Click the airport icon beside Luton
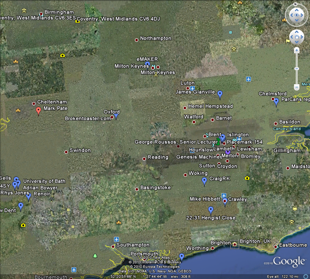Screen dimensions: 310x279 coord(192,88)
